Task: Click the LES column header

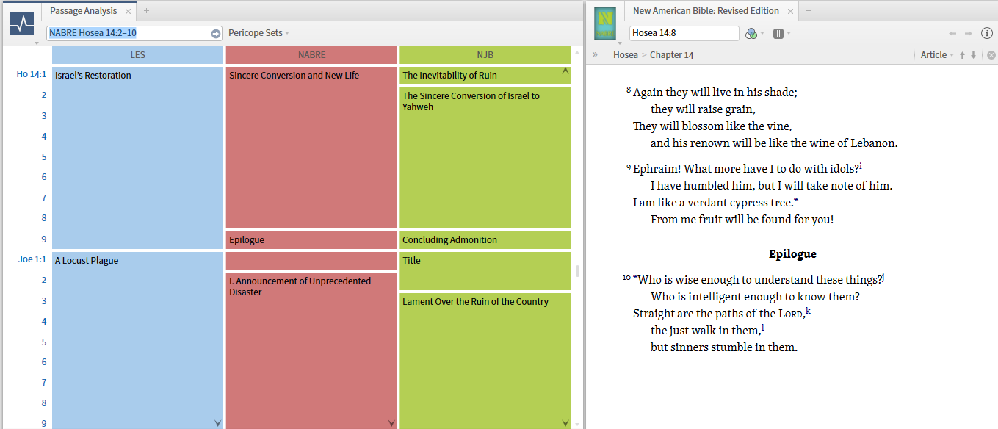Action: [x=137, y=55]
